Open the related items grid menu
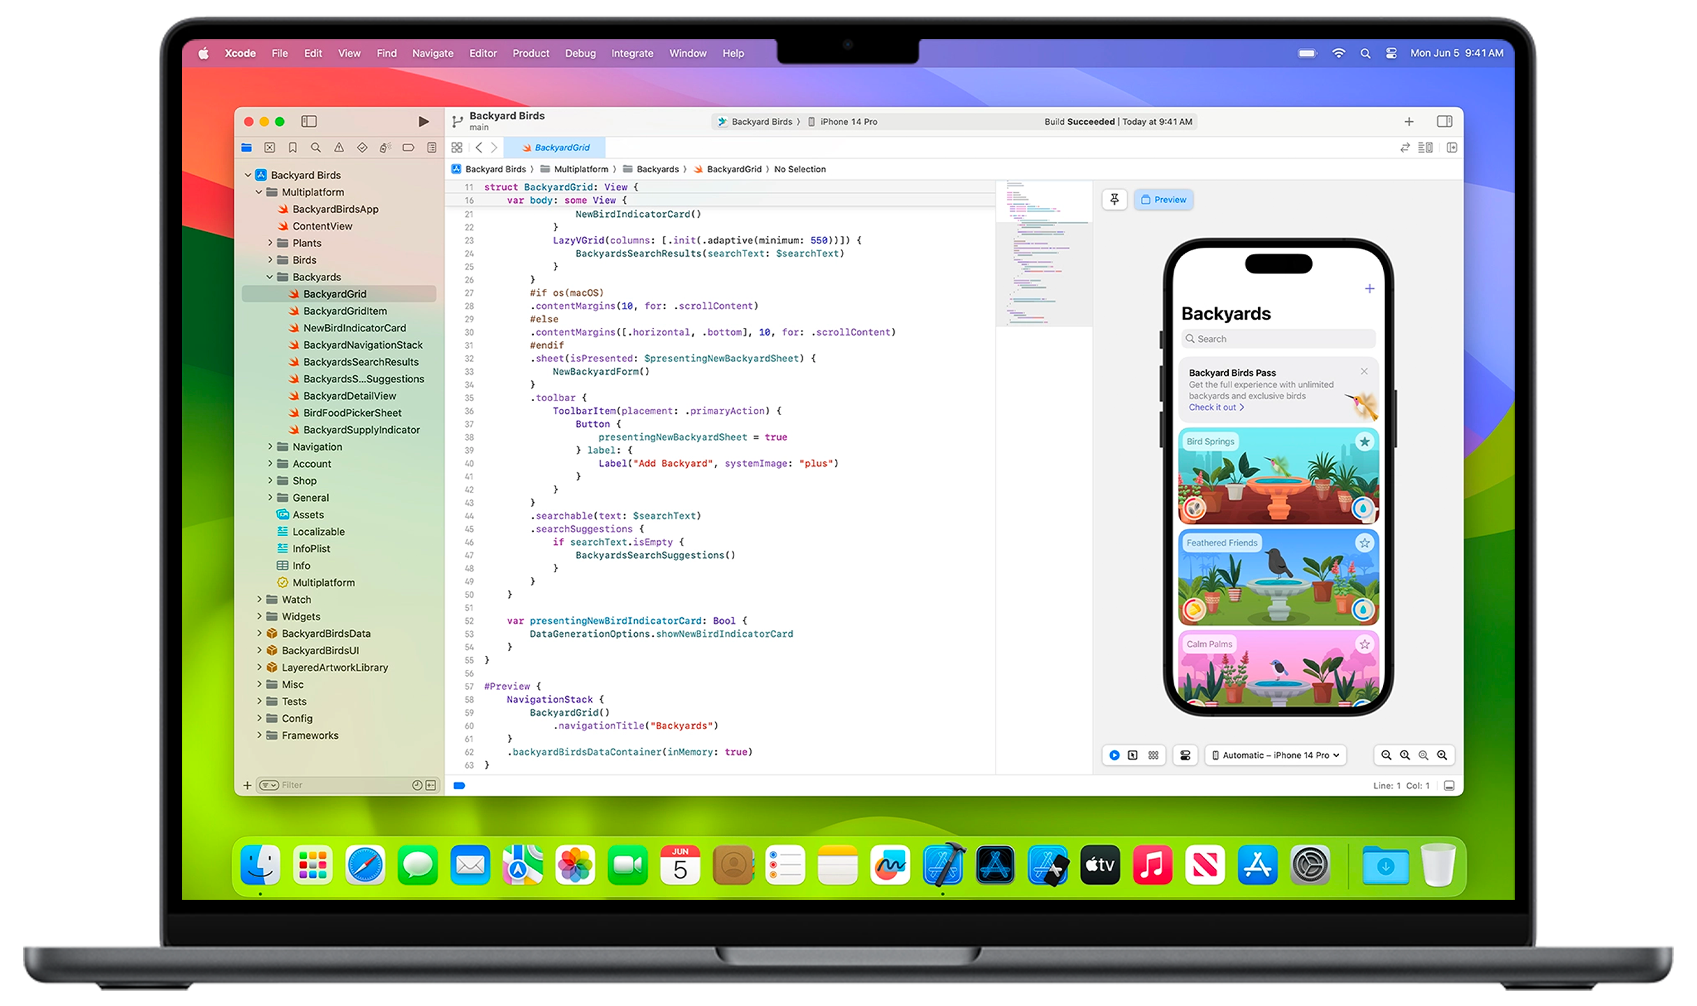Image resolution: width=1697 pixels, height=1006 pixels. point(457,147)
